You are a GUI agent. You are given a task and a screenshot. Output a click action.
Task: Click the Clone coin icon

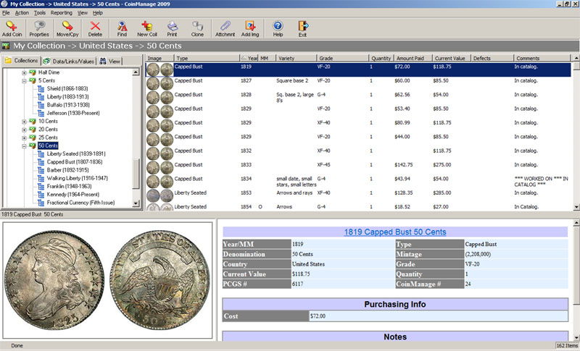click(x=197, y=28)
